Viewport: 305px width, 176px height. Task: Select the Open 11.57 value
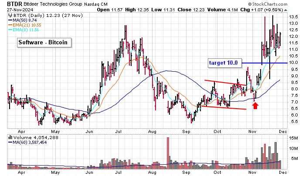[110, 10]
